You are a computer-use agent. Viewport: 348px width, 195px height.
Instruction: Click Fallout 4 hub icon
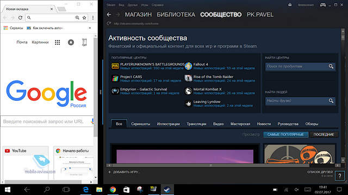tap(188, 66)
